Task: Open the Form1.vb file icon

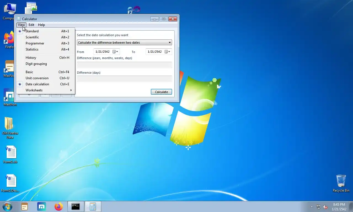Action: point(10,155)
